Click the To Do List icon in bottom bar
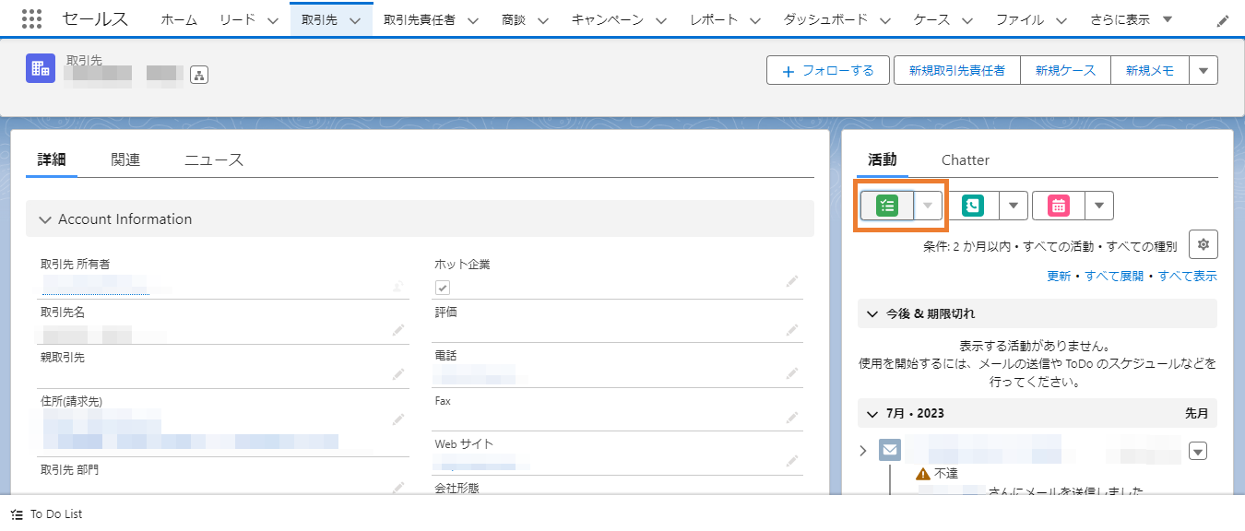This screenshot has height=531, width=1245. pyautogui.click(x=18, y=514)
